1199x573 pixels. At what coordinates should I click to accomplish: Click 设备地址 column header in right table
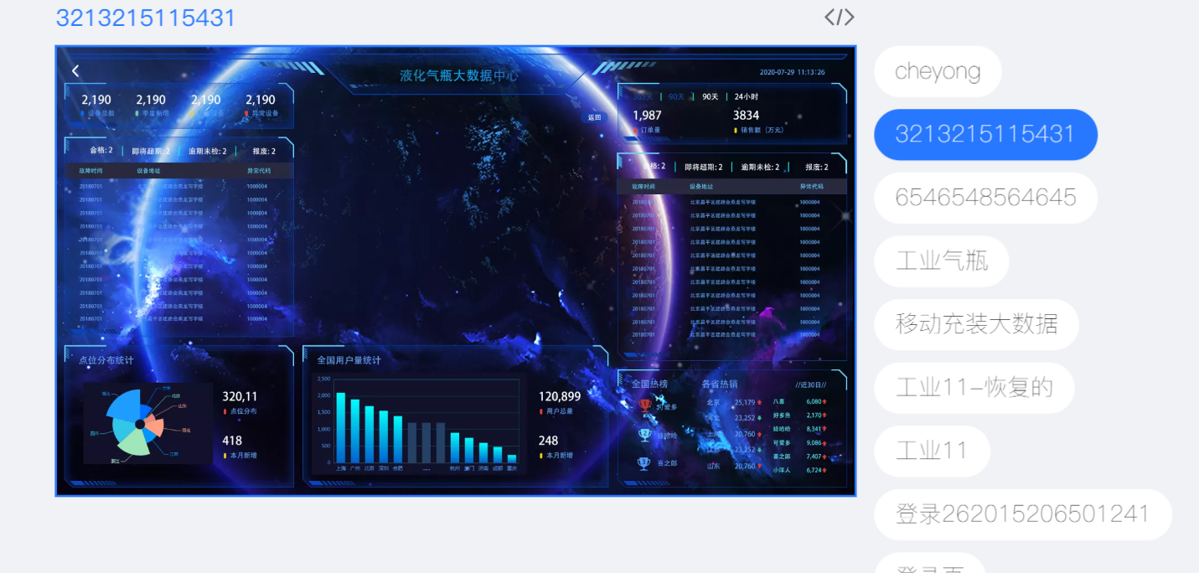coord(700,187)
